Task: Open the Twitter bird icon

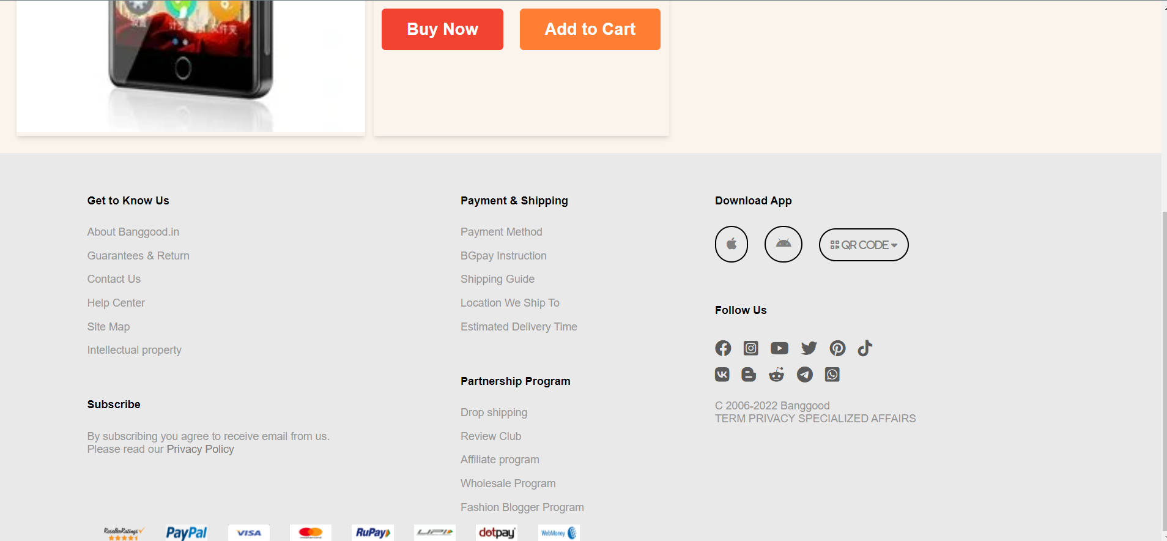Action: [x=809, y=348]
